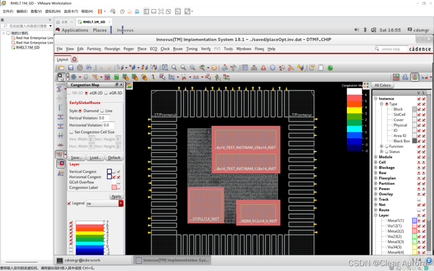434x271 pixels.
Task: Click the zoom in magnifier icon
Action: 174,68
